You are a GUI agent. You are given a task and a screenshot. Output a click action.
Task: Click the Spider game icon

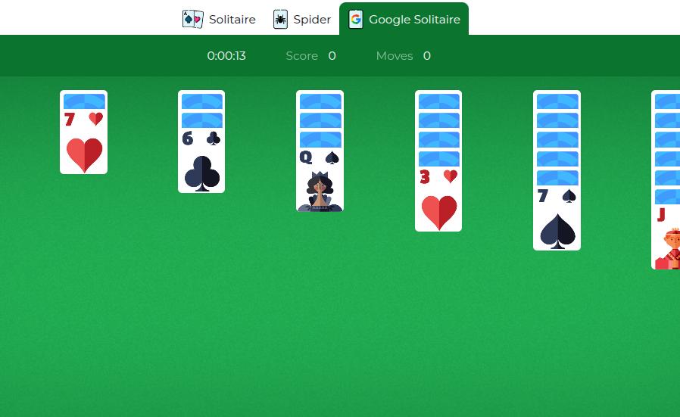coord(280,19)
